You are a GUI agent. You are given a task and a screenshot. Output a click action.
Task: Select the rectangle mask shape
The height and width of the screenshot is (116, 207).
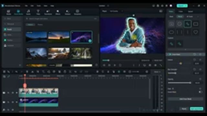tap(195, 24)
